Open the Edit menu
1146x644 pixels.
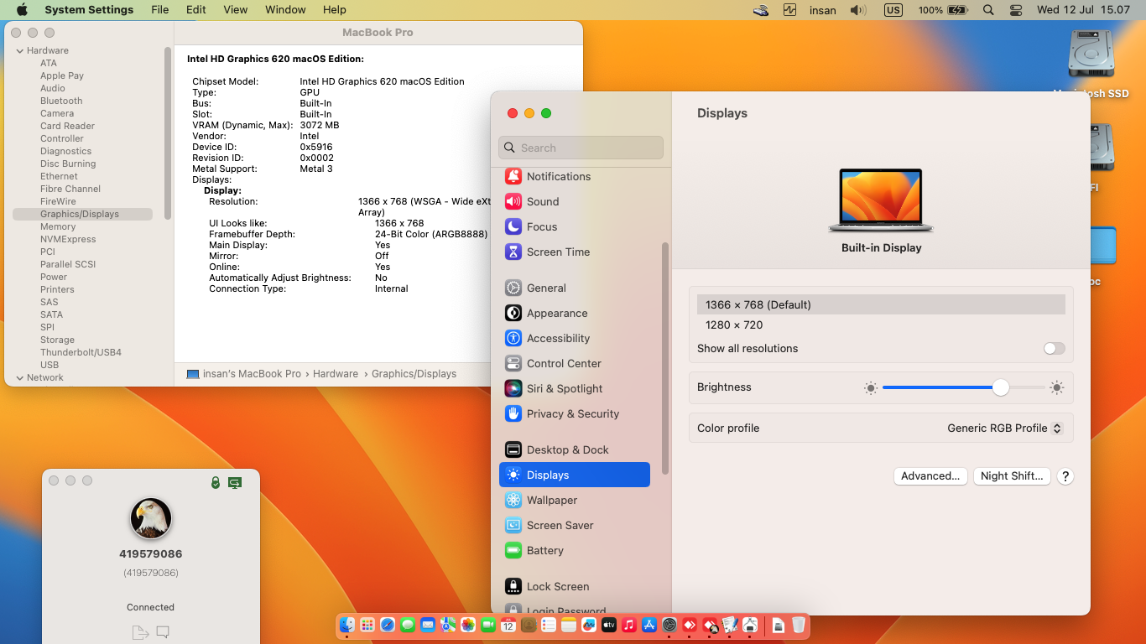(x=196, y=10)
